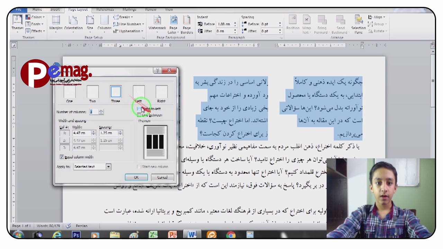Click the Number of columns field
This screenshot has width=443, height=249.
pos(93,112)
